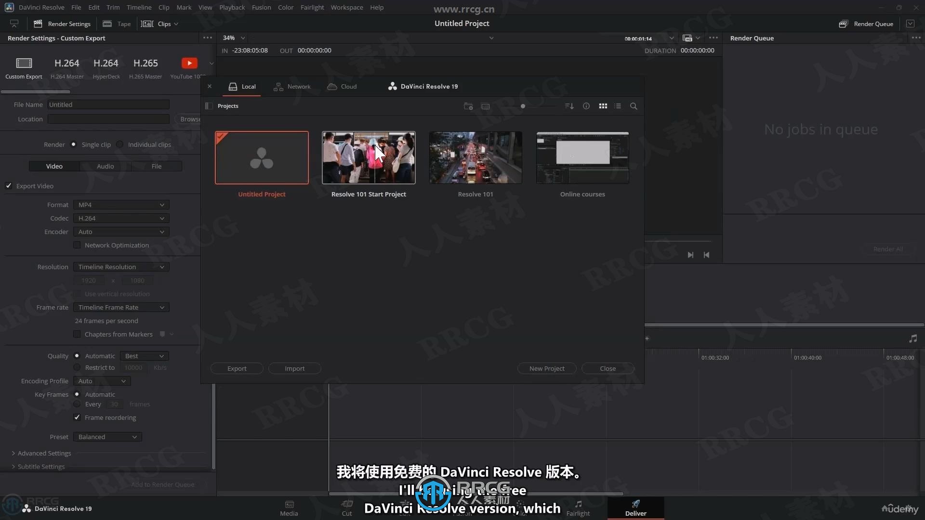
Task: Toggle Frame reordering checkbox
Action: (77, 417)
